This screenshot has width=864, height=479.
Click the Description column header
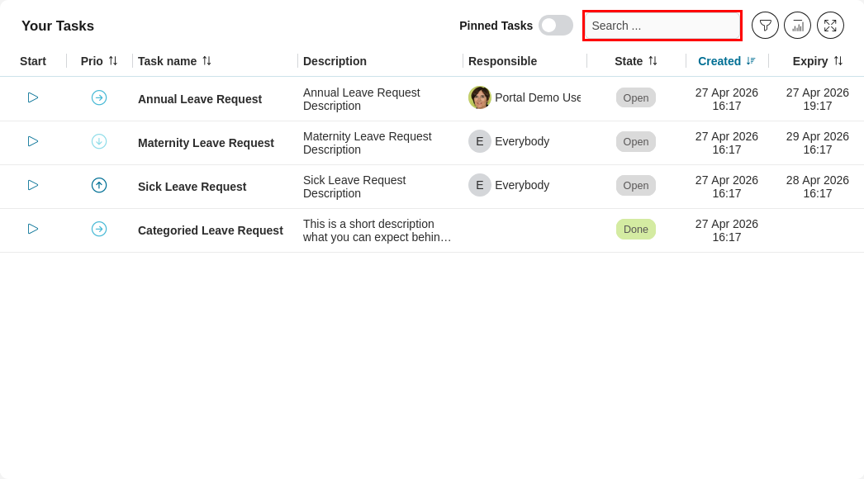(335, 61)
